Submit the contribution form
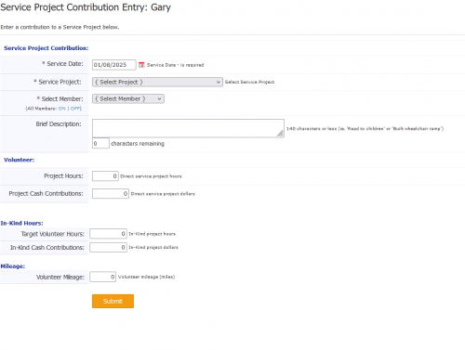 click(x=113, y=301)
